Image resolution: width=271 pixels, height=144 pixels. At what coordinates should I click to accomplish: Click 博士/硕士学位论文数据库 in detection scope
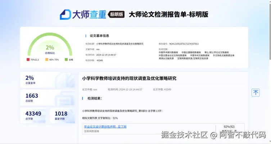[x=217, y=52]
